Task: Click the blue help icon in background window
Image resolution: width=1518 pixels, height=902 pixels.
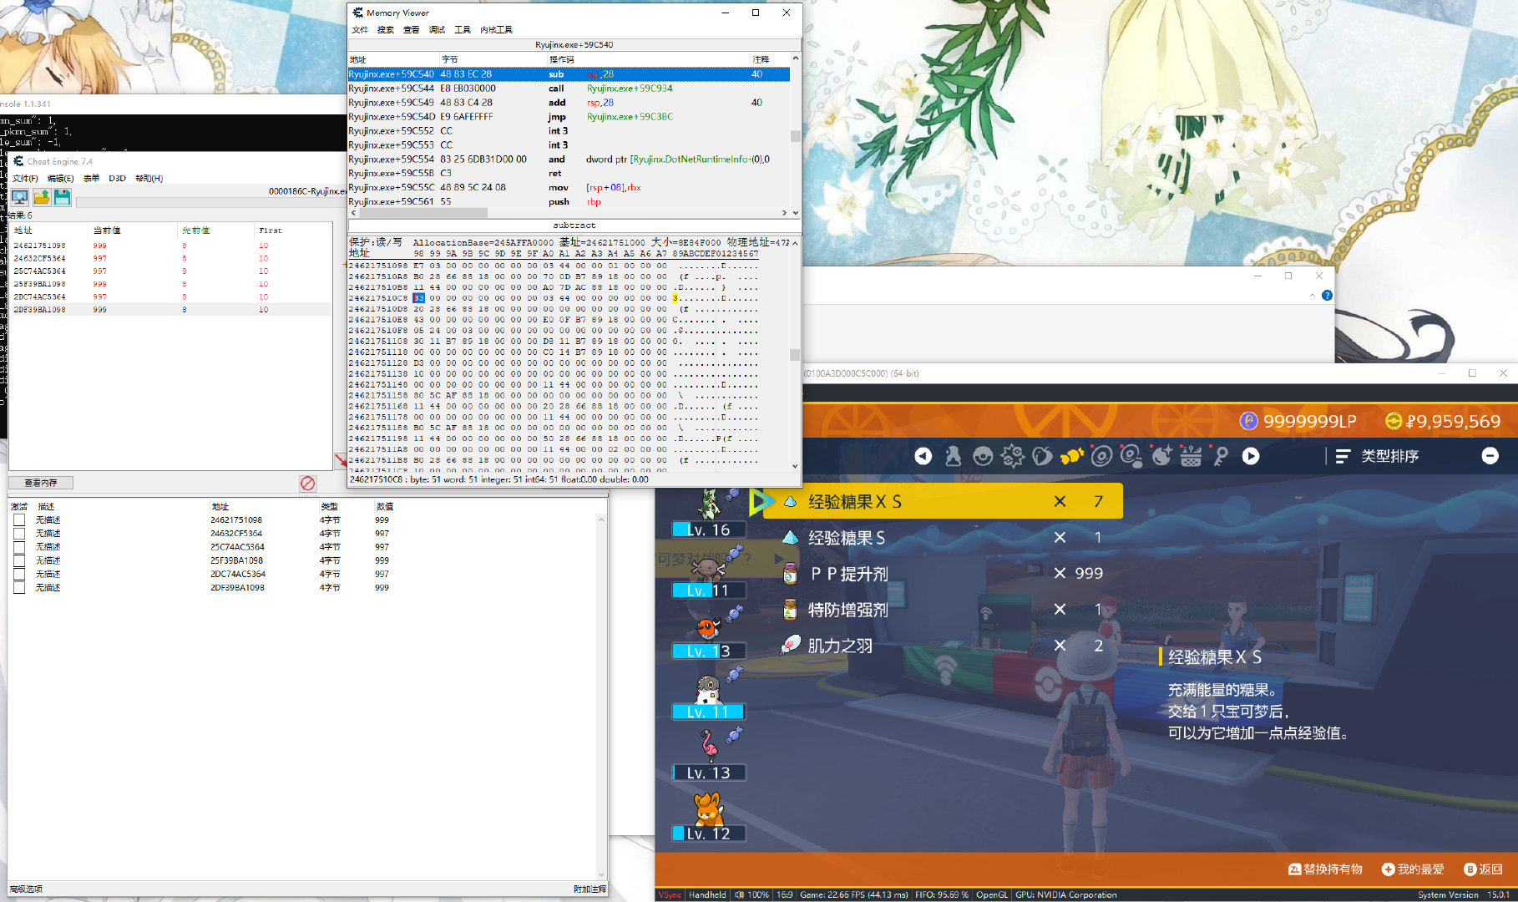Action: (x=1327, y=296)
